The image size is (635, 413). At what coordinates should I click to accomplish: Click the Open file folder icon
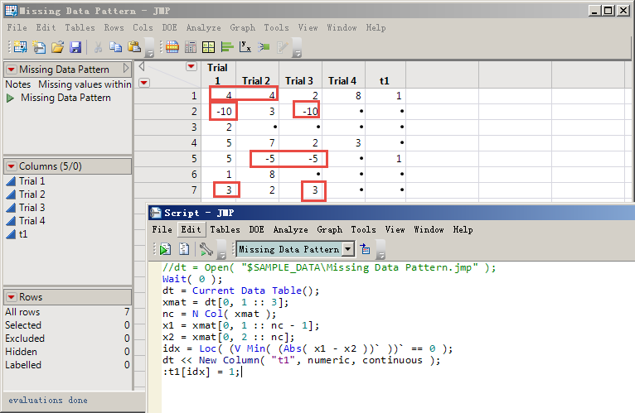(57, 46)
